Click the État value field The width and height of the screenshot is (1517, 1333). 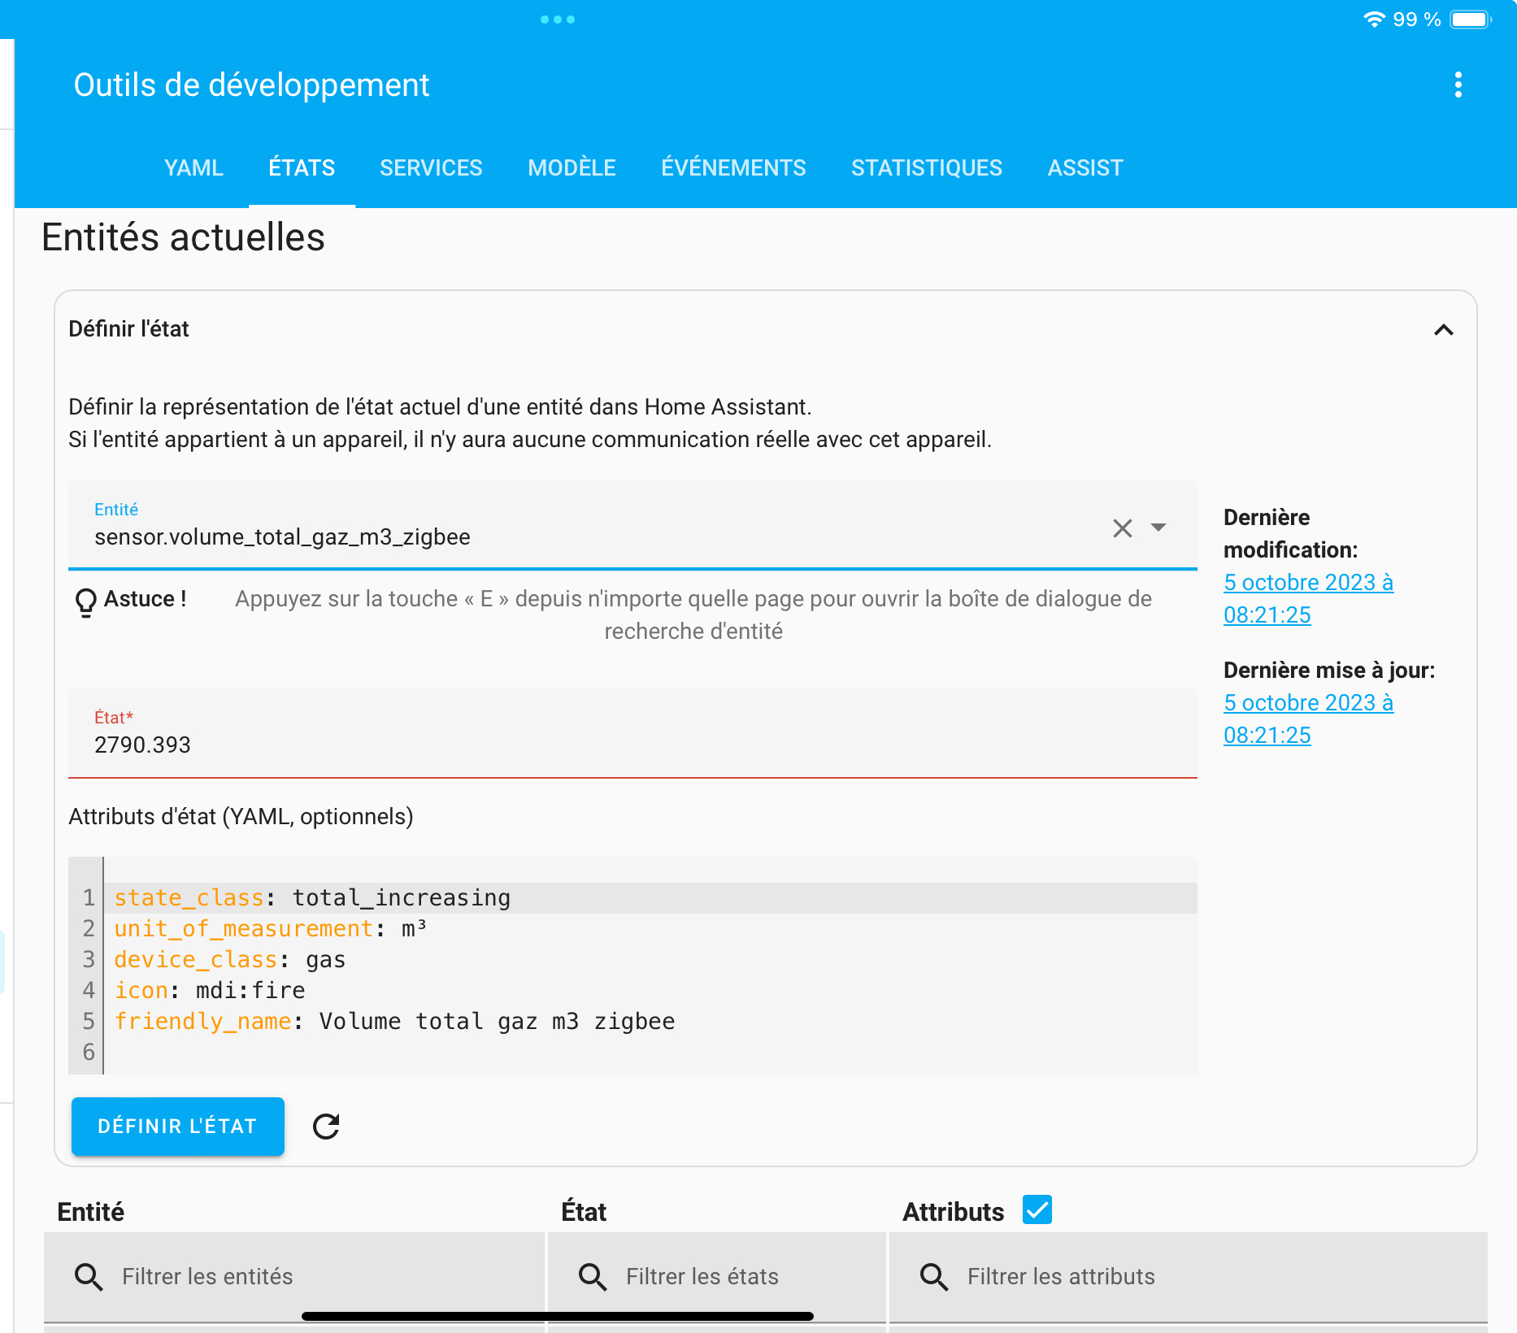pos(632,745)
